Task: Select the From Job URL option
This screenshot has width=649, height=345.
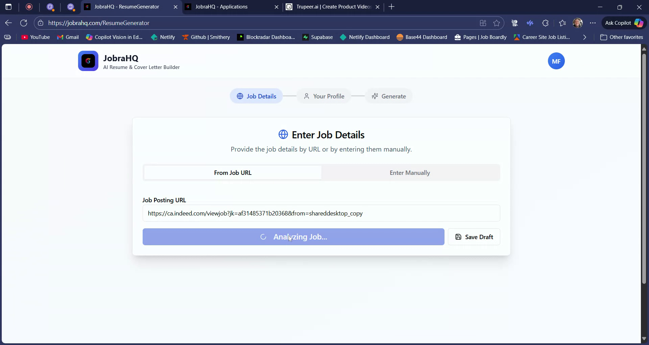Action: [x=233, y=172]
